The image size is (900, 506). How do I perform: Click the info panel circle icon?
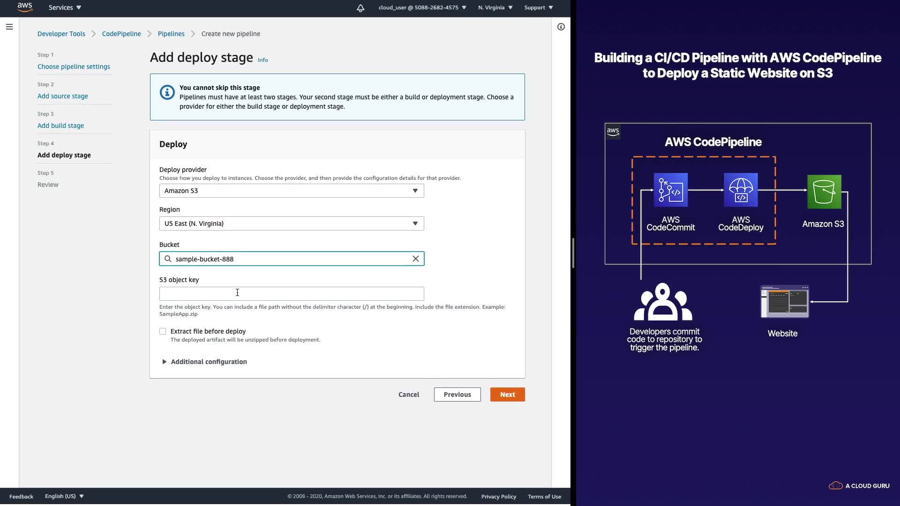coord(561,27)
